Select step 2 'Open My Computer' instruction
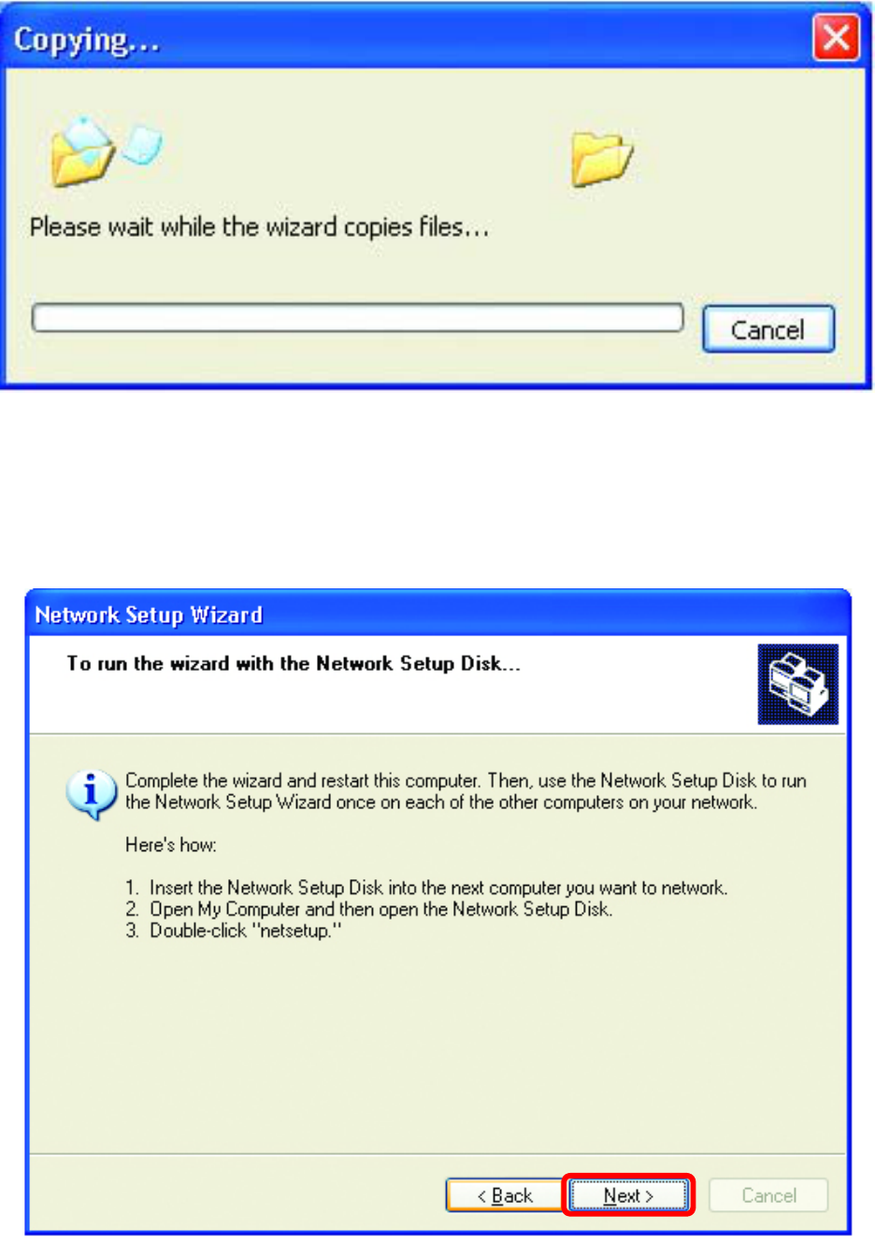 (369, 909)
